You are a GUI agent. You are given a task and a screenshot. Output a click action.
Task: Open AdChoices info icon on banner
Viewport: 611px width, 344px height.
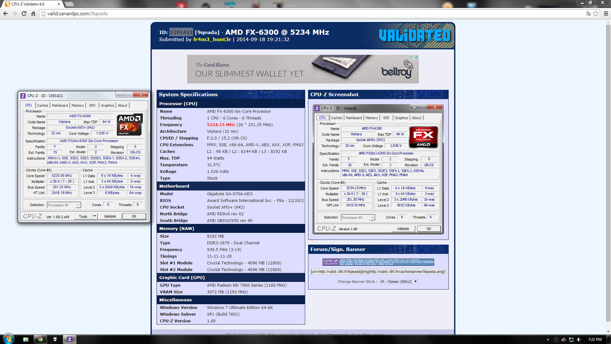[x=411, y=57]
